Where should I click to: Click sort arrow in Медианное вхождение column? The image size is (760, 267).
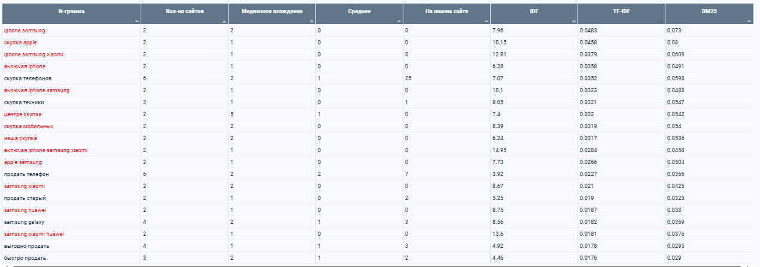pos(311,21)
